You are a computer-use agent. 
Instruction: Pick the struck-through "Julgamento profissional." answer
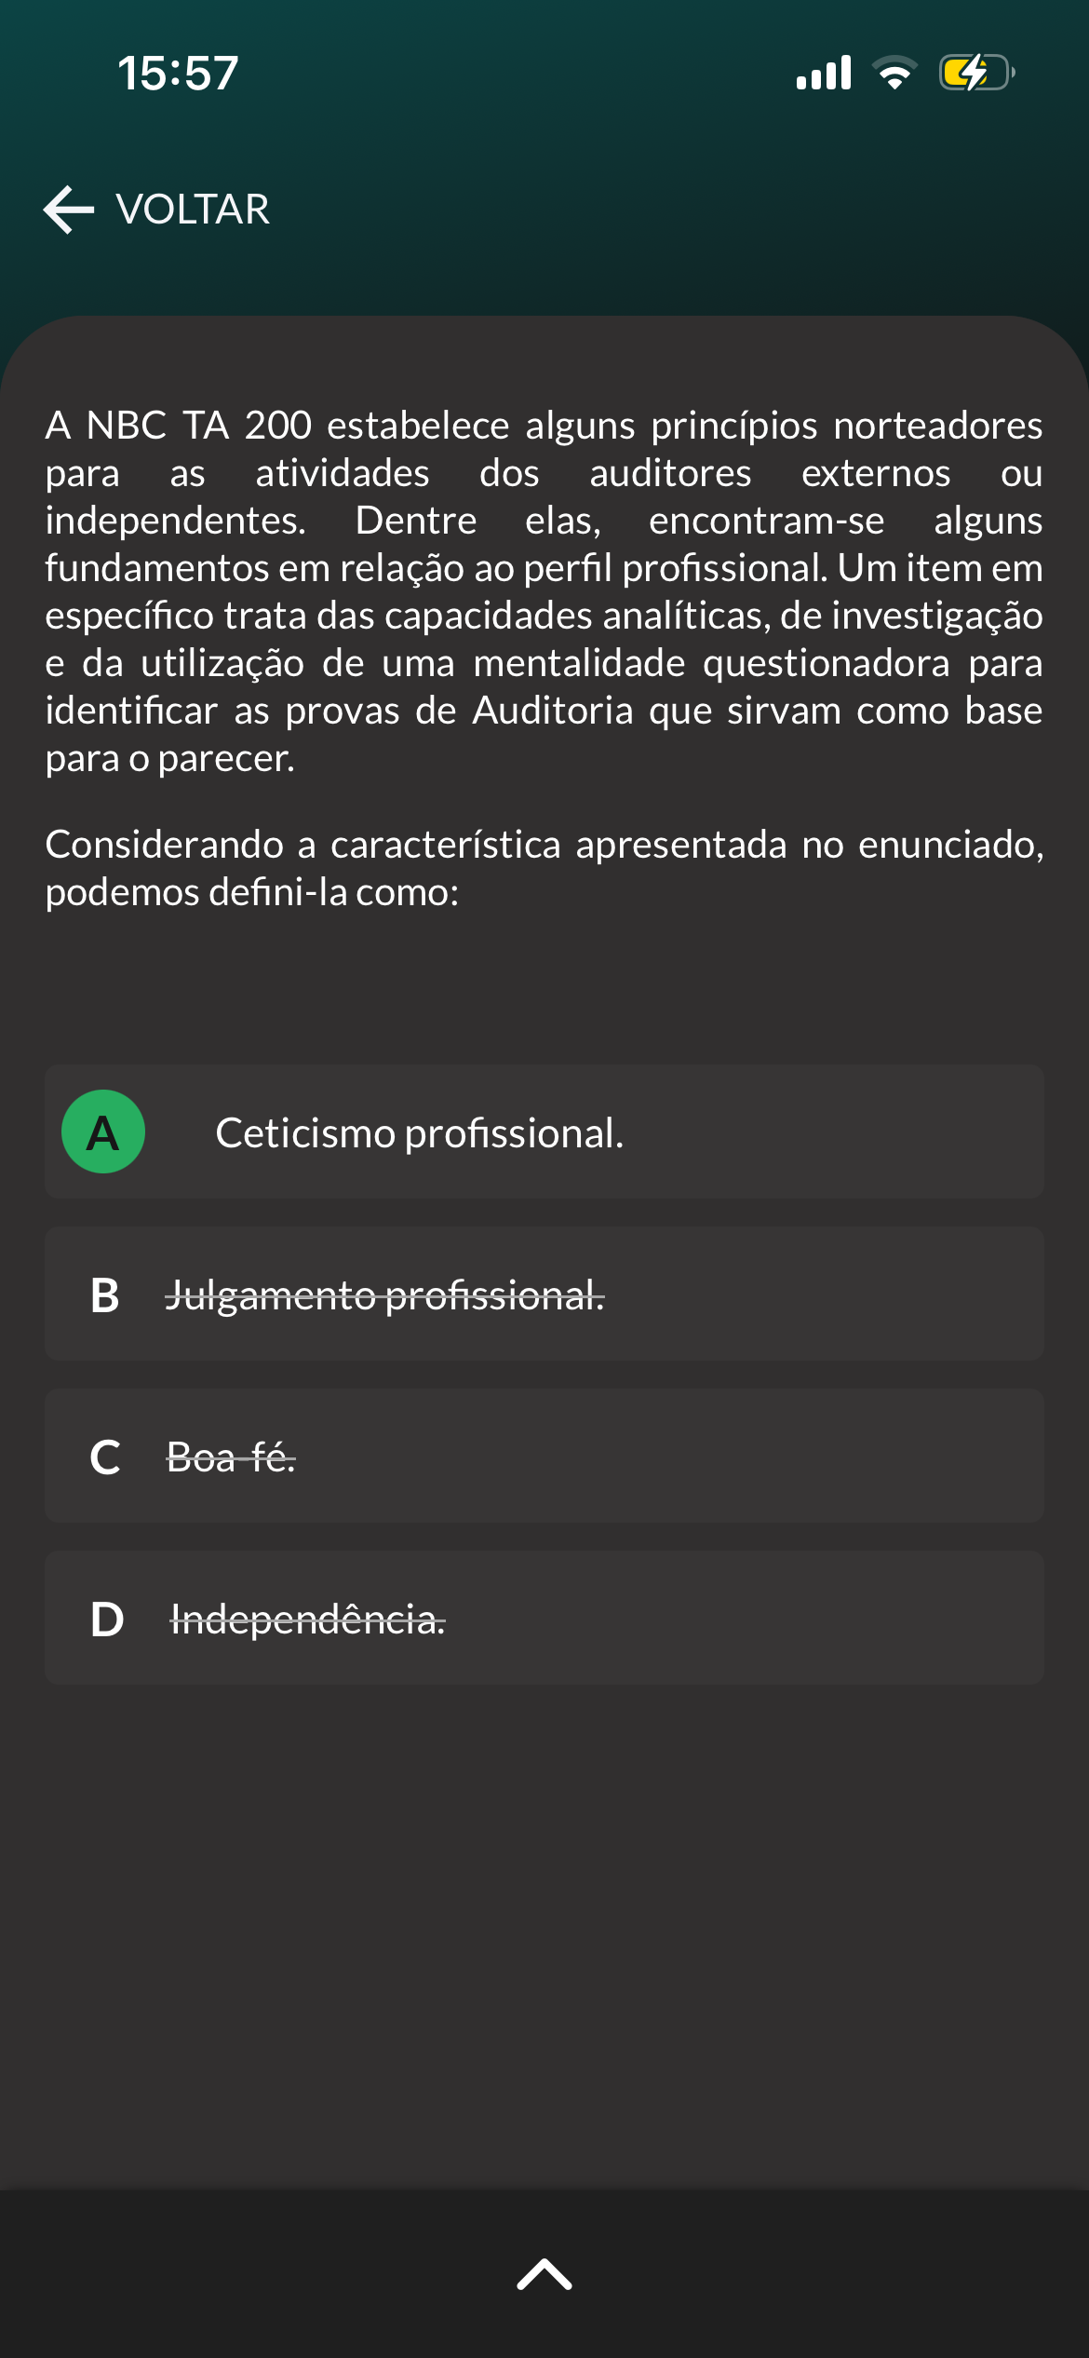click(384, 1295)
